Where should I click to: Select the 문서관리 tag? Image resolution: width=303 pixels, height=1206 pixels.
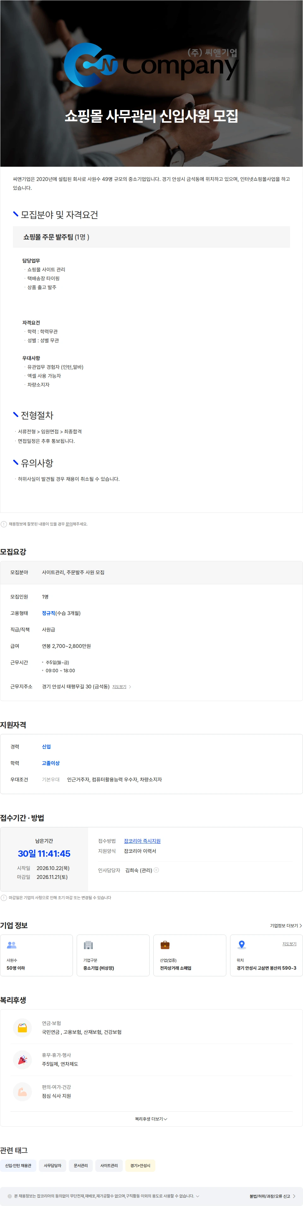tap(81, 1166)
